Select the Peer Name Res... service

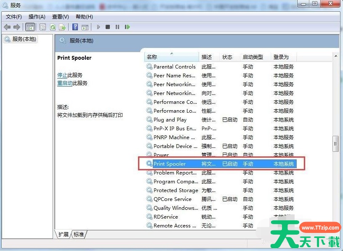pyautogui.click(x=174, y=76)
